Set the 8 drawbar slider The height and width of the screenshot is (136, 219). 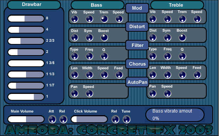(x=26, y=19)
